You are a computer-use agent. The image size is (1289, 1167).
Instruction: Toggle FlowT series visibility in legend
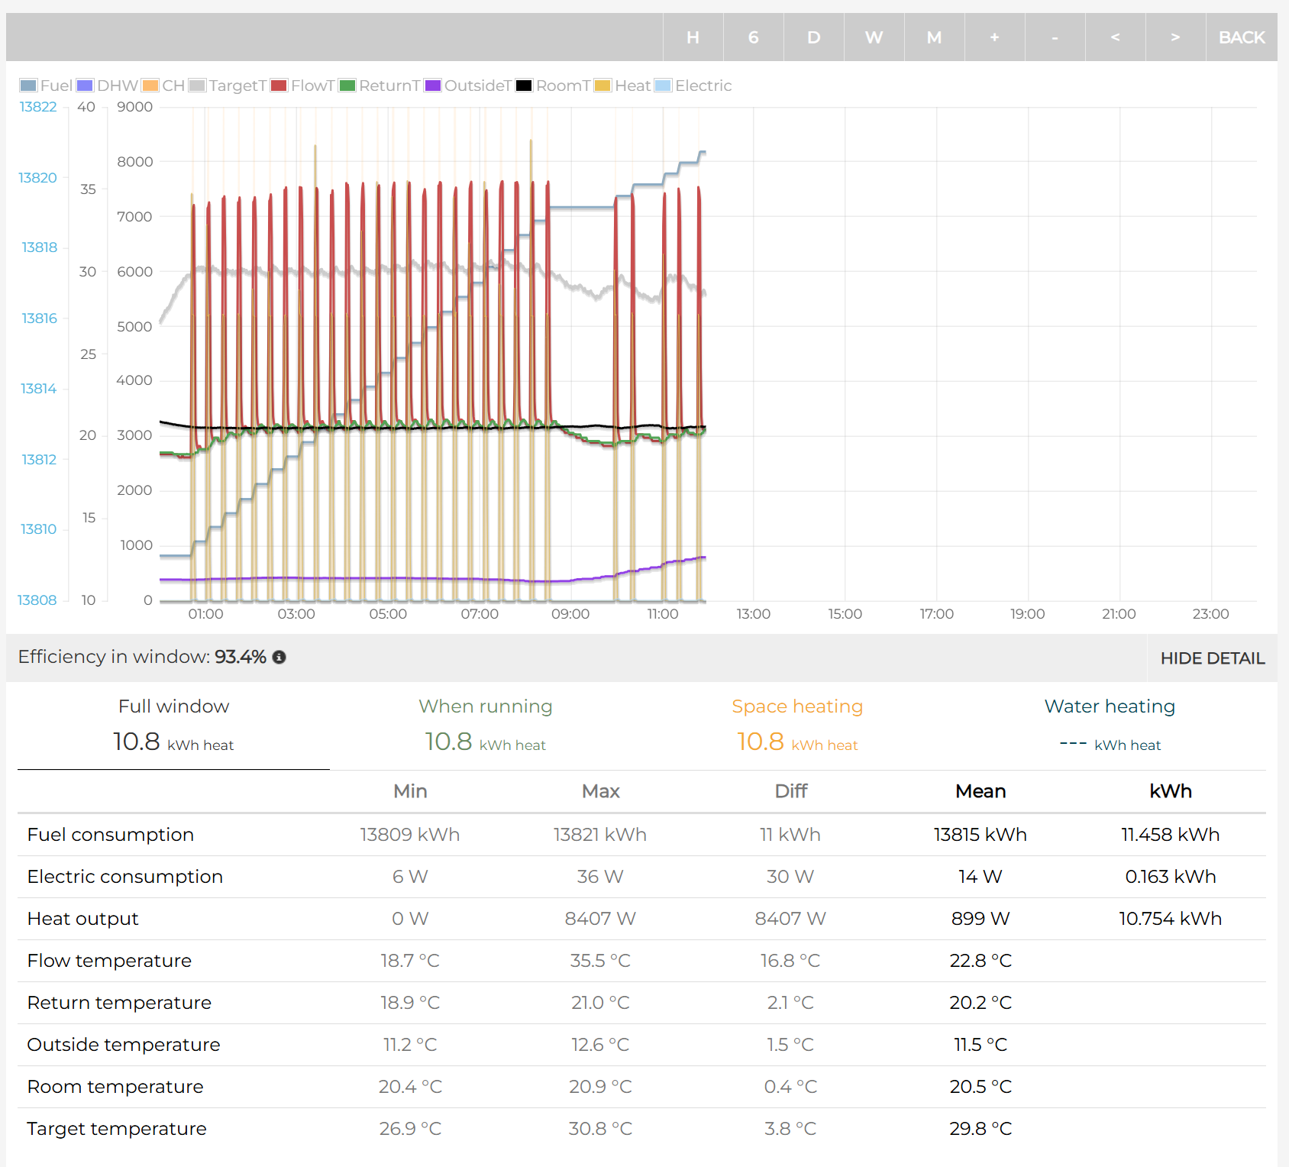tap(303, 86)
